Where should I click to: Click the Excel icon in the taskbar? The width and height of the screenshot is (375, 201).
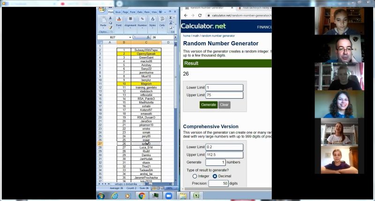[197, 196]
